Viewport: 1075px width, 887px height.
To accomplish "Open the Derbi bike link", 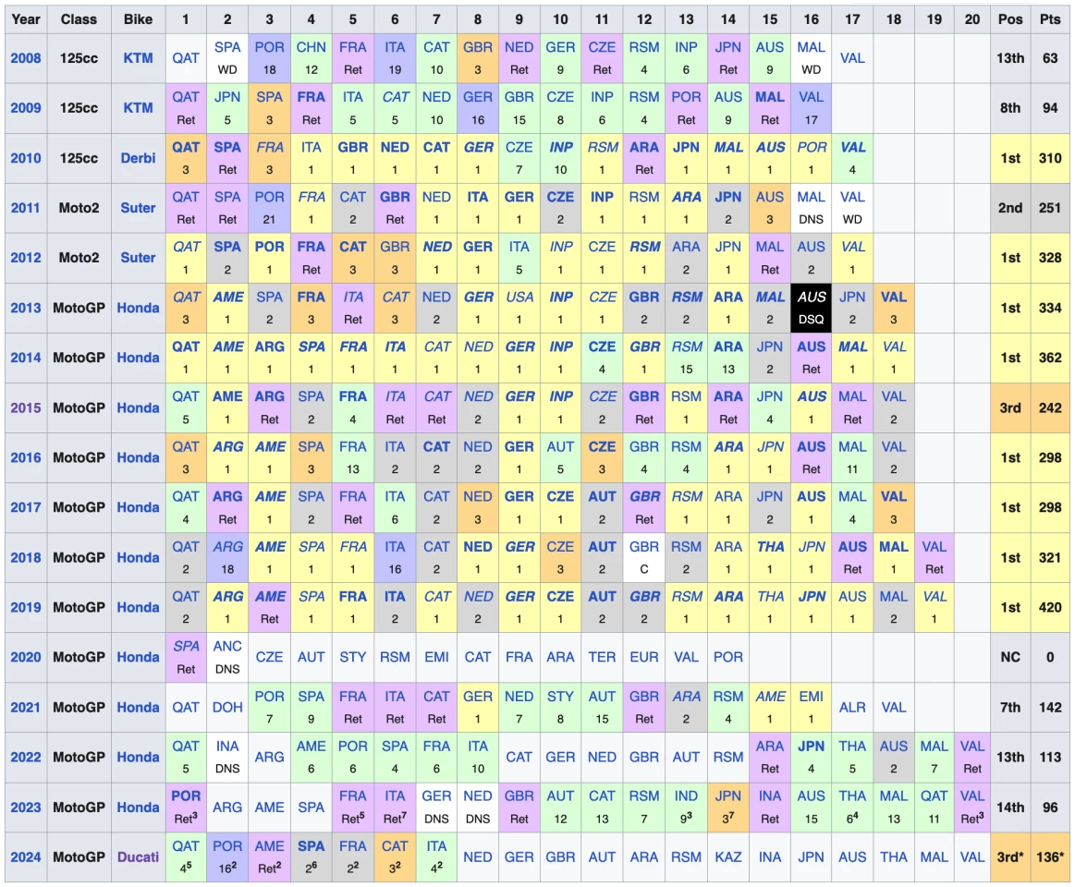I will point(138,158).
